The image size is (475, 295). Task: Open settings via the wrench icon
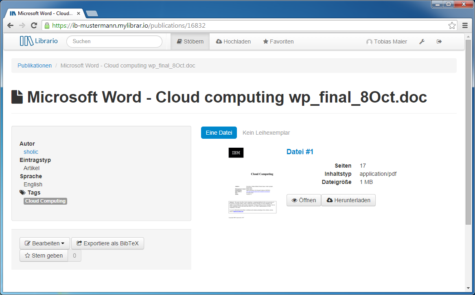tap(422, 42)
